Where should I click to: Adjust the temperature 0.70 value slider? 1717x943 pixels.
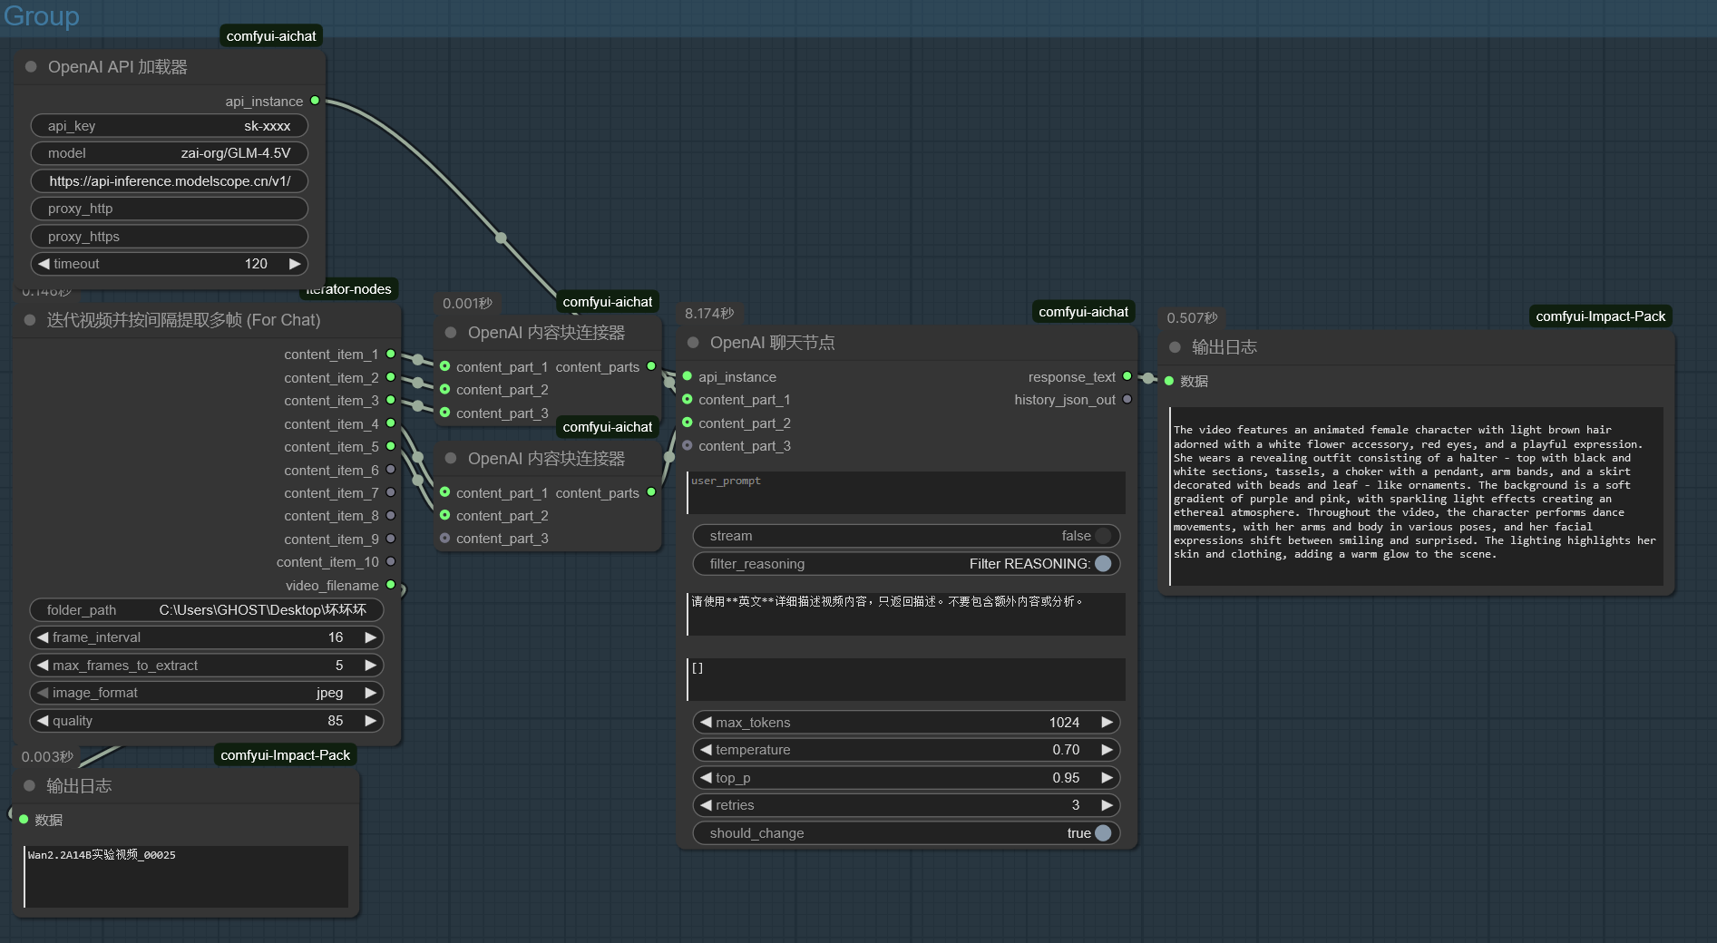906,750
